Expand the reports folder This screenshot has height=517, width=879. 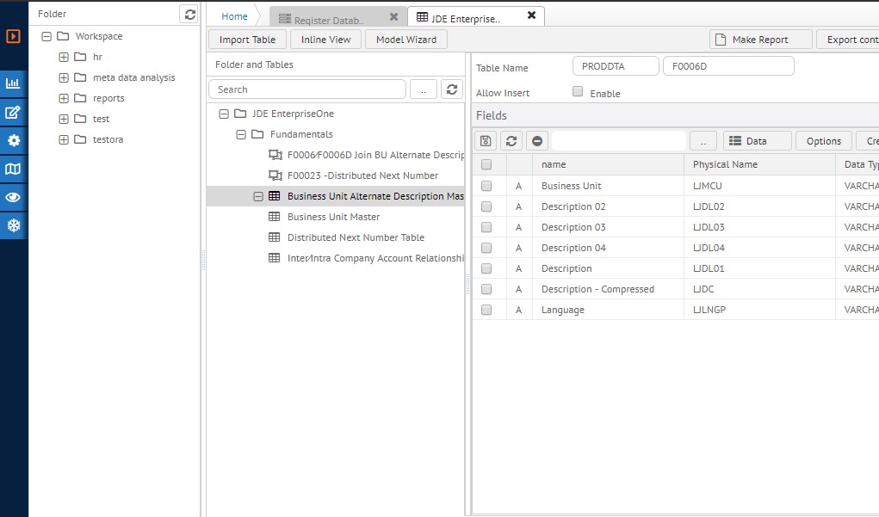[x=64, y=98]
